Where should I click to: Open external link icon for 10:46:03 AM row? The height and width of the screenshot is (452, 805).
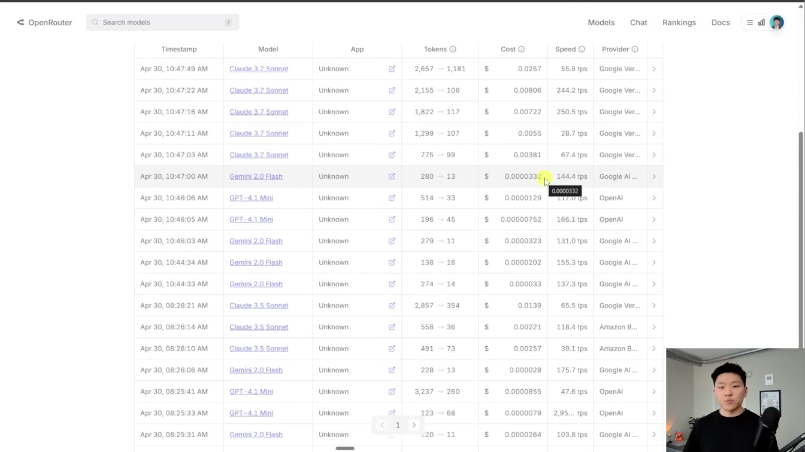[392, 241]
